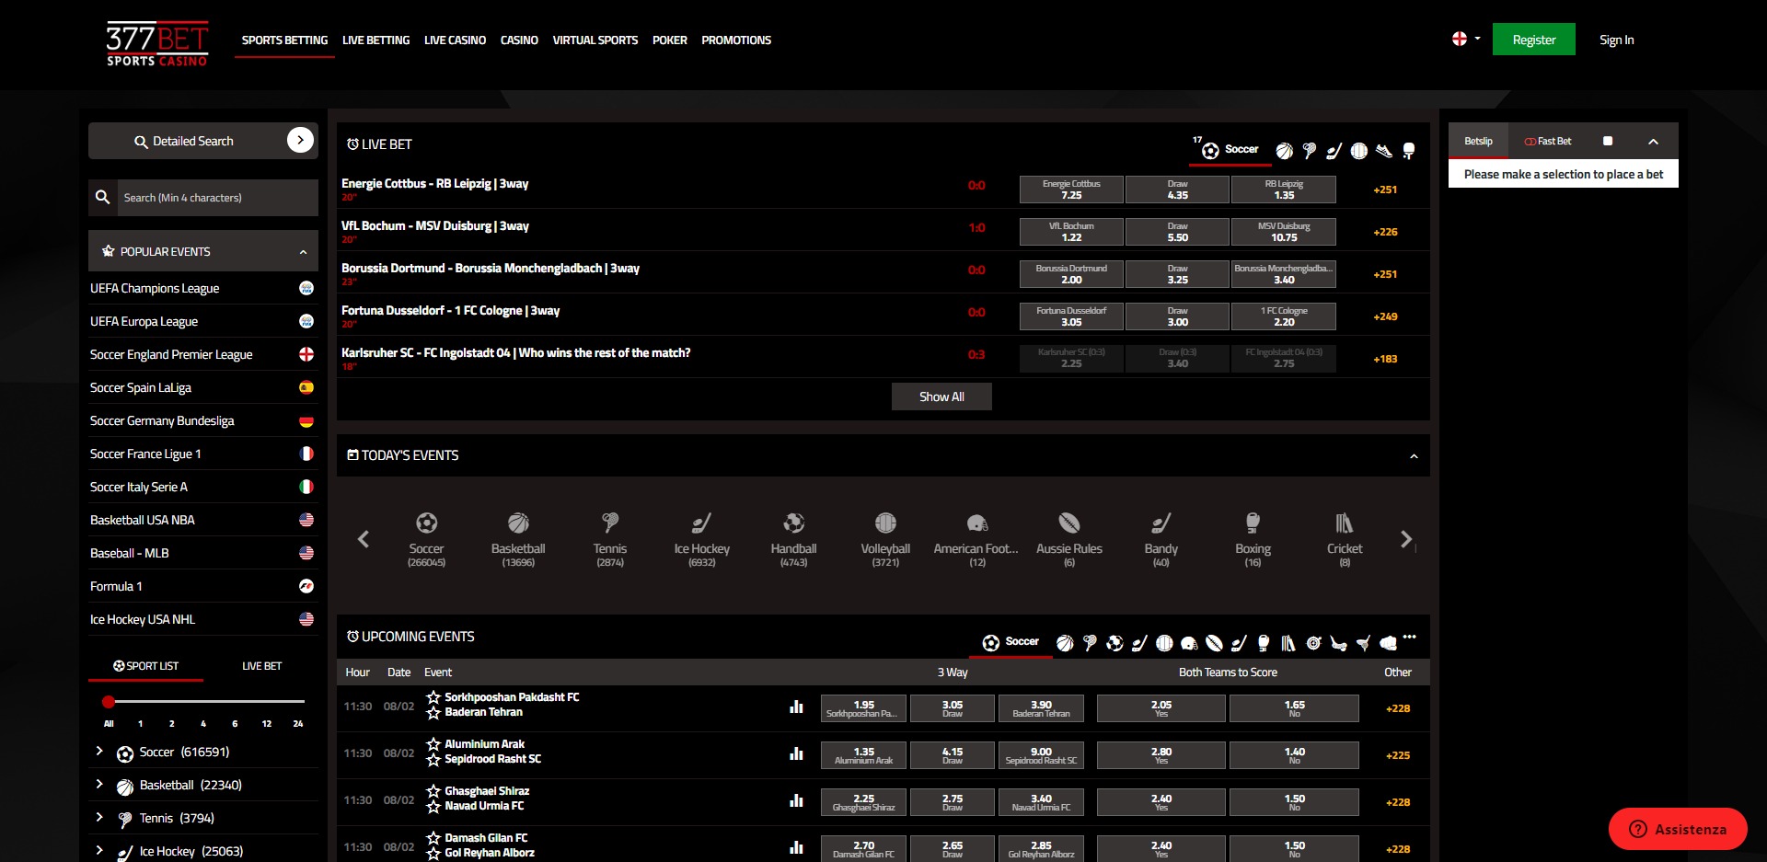This screenshot has height=862, width=1767.
Task: Open the Assistenza help button
Action: [1678, 829]
